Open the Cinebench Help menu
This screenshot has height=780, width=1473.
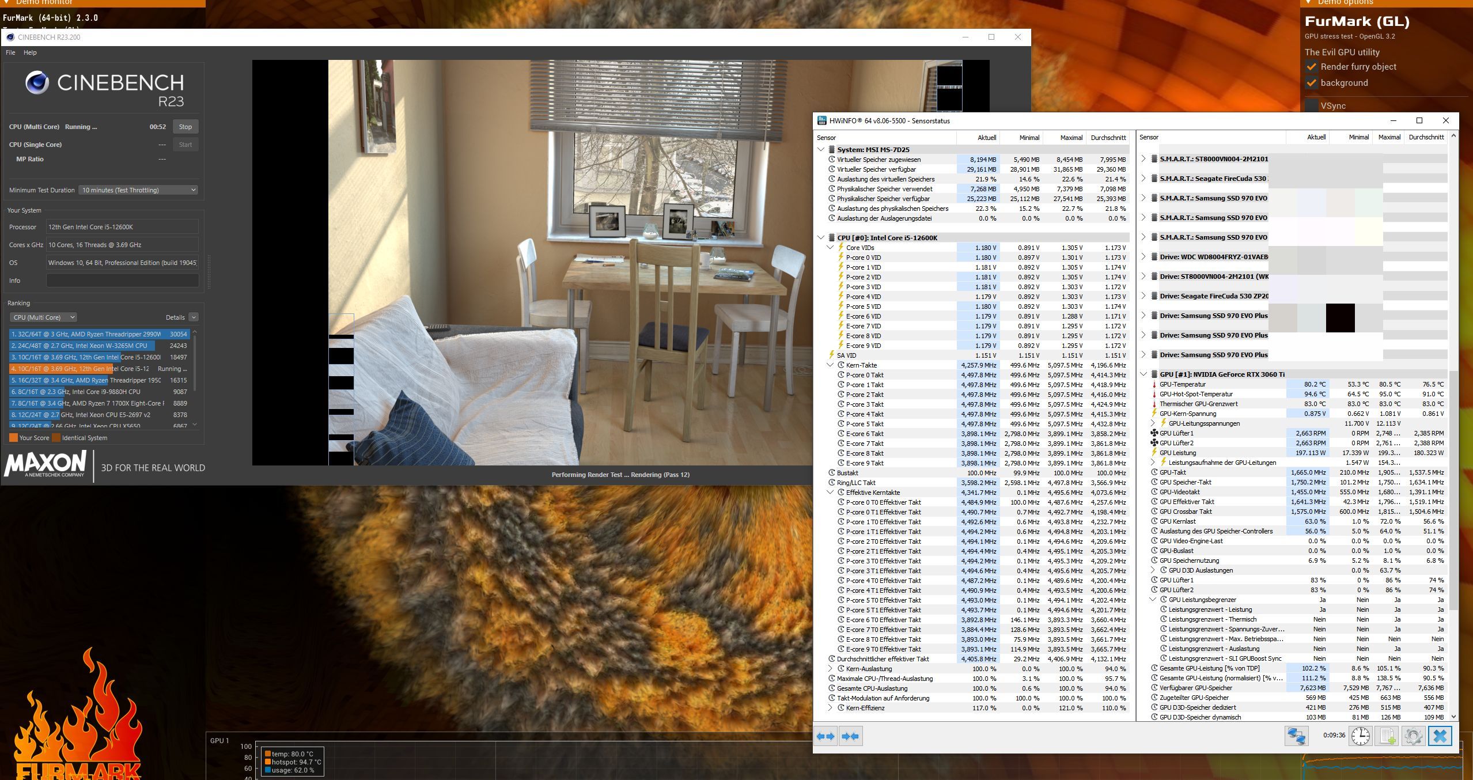[30, 52]
